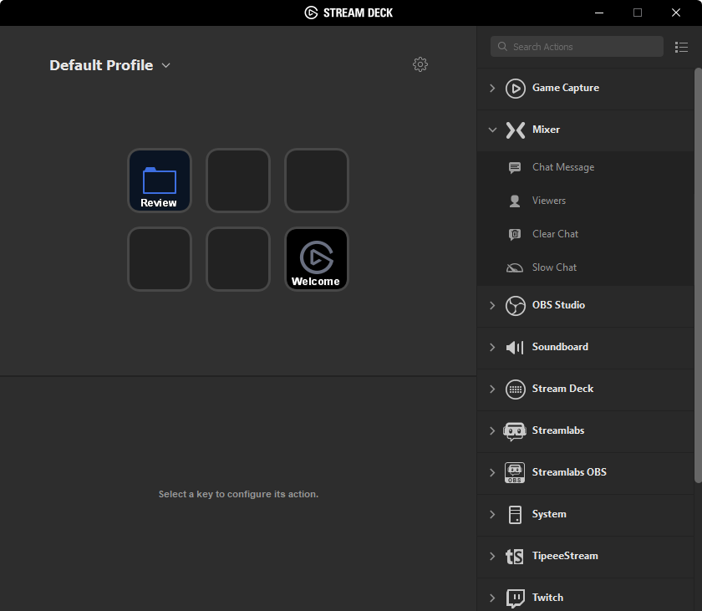702x611 pixels.
Task: Click the TipeeeStream category label
Action: (565, 556)
